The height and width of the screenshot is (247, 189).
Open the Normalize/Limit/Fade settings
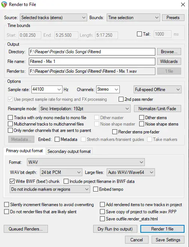pyautogui.click(x=158, y=109)
